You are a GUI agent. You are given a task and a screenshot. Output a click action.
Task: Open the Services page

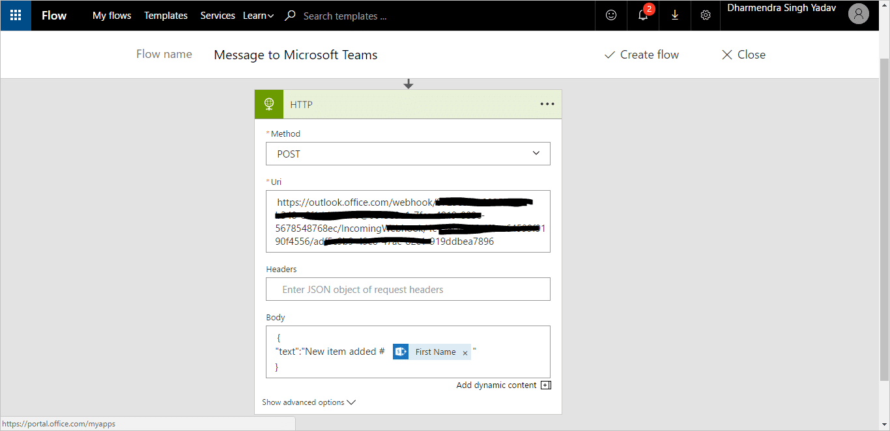218,16
